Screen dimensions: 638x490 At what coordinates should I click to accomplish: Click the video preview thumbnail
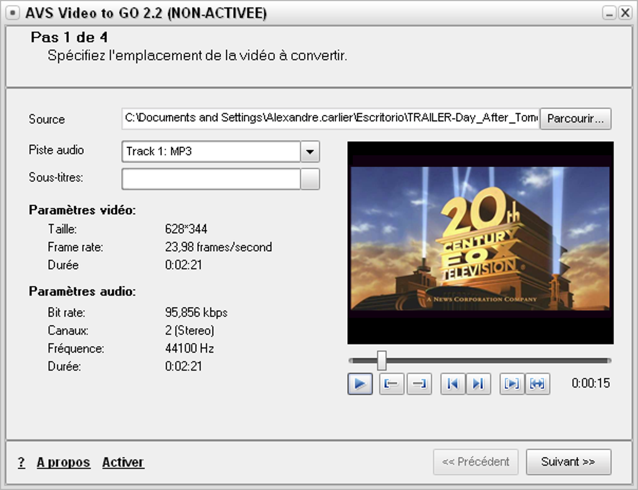pos(480,242)
